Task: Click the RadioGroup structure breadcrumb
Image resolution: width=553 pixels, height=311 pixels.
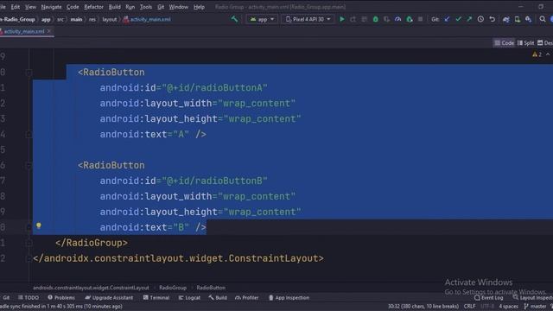Action: coord(173,288)
